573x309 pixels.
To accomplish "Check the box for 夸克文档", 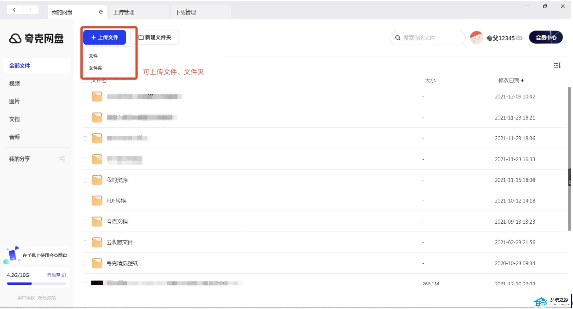I will pos(85,222).
